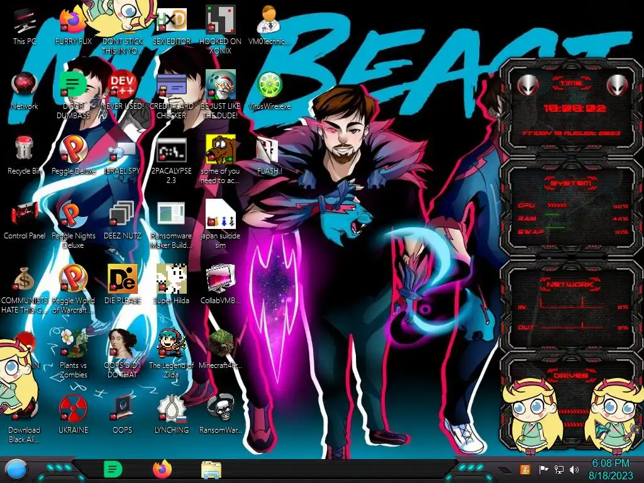Select the HxD hex editor shortcut icon

171,19
